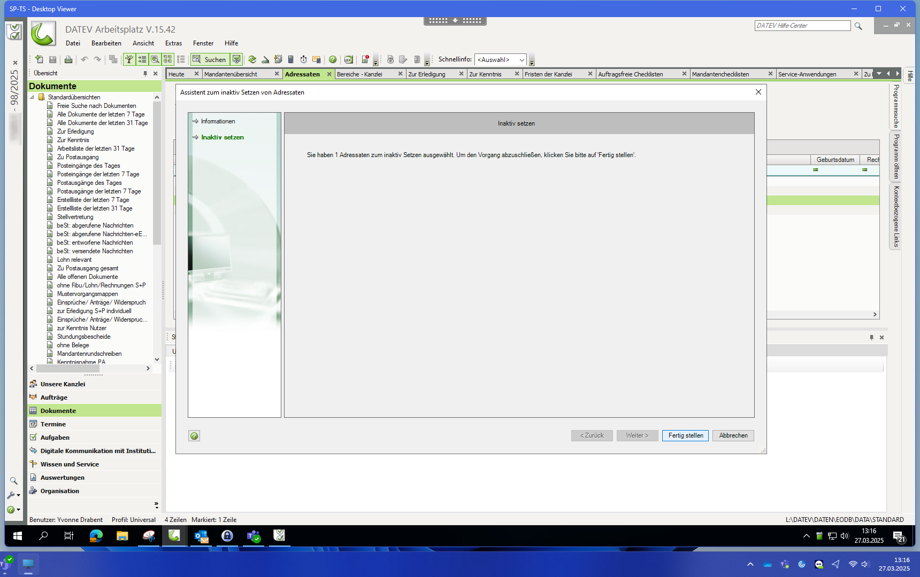Switch to the Mandantenübersicht tab
920x577 pixels.
231,74
